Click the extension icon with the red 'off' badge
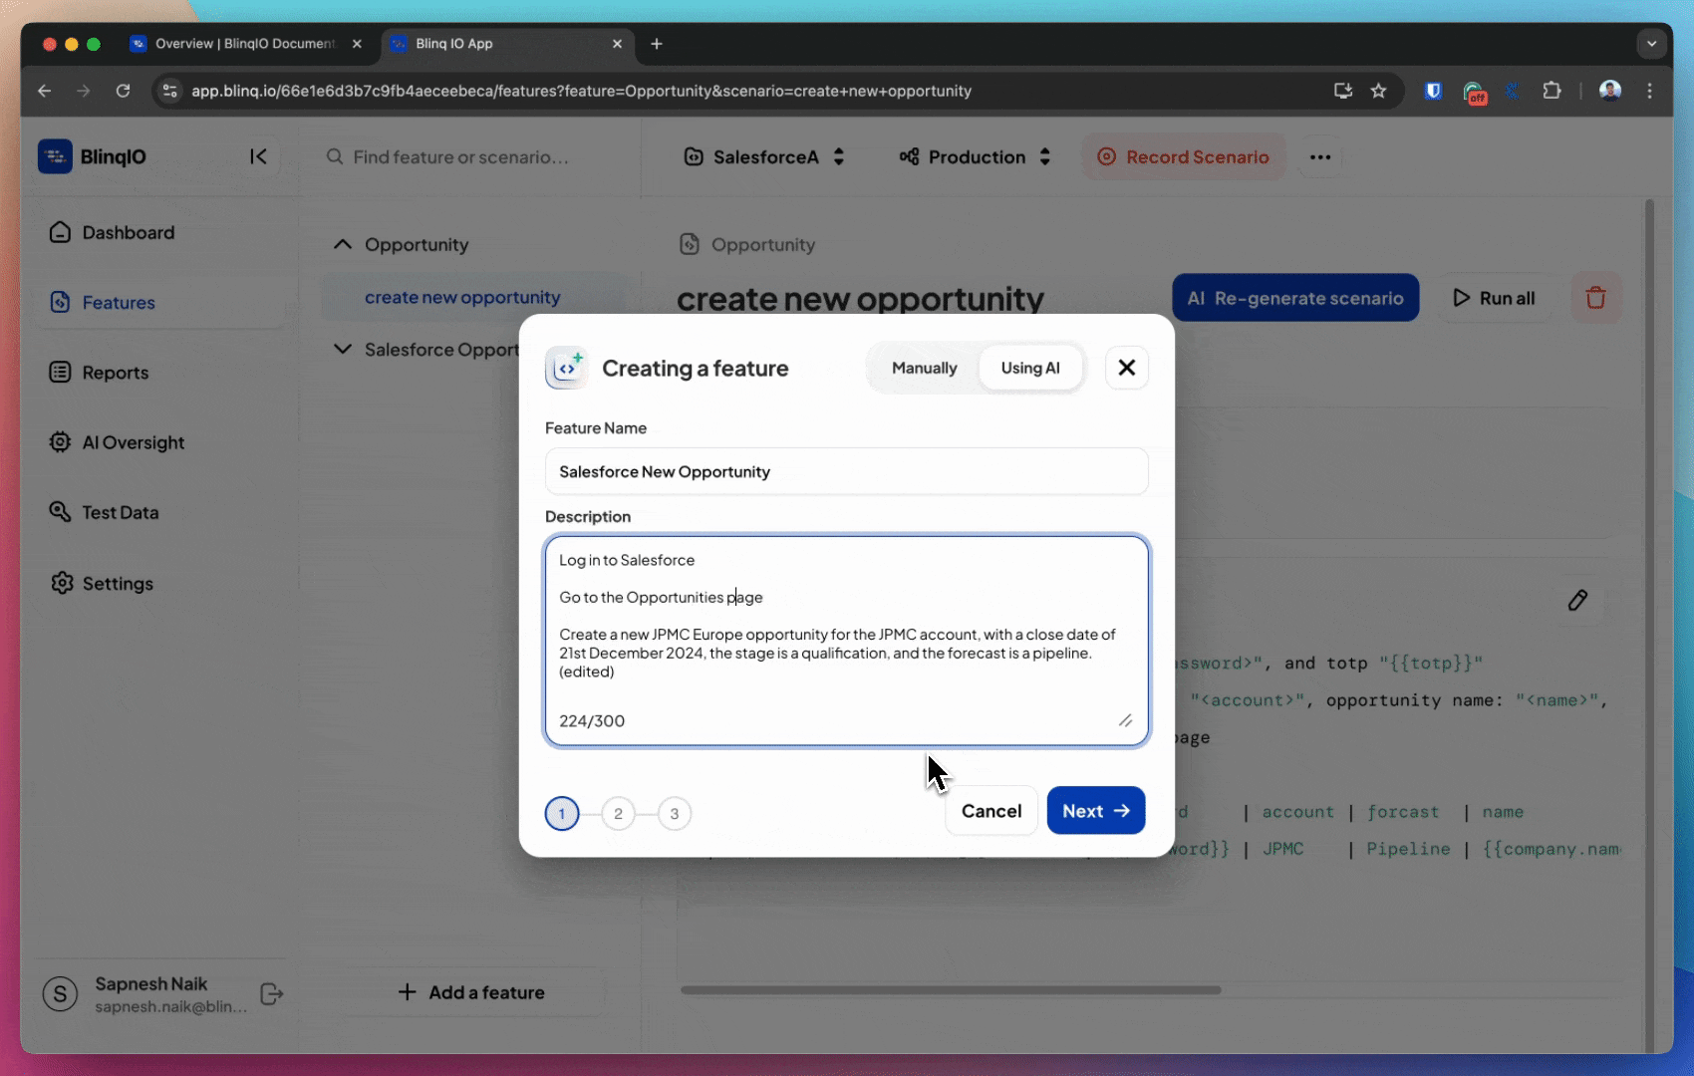Image resolution: width=1694 pixels, height=1076 pixels. 1474,92
